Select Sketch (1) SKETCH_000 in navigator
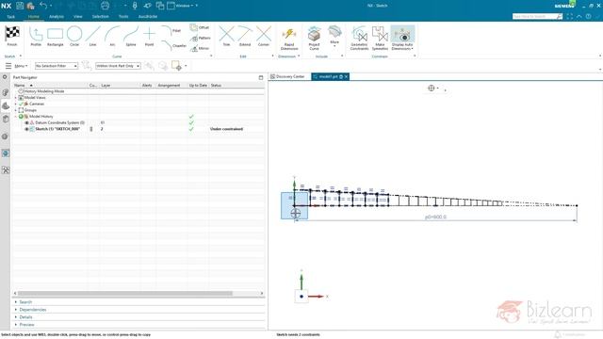 57,129
